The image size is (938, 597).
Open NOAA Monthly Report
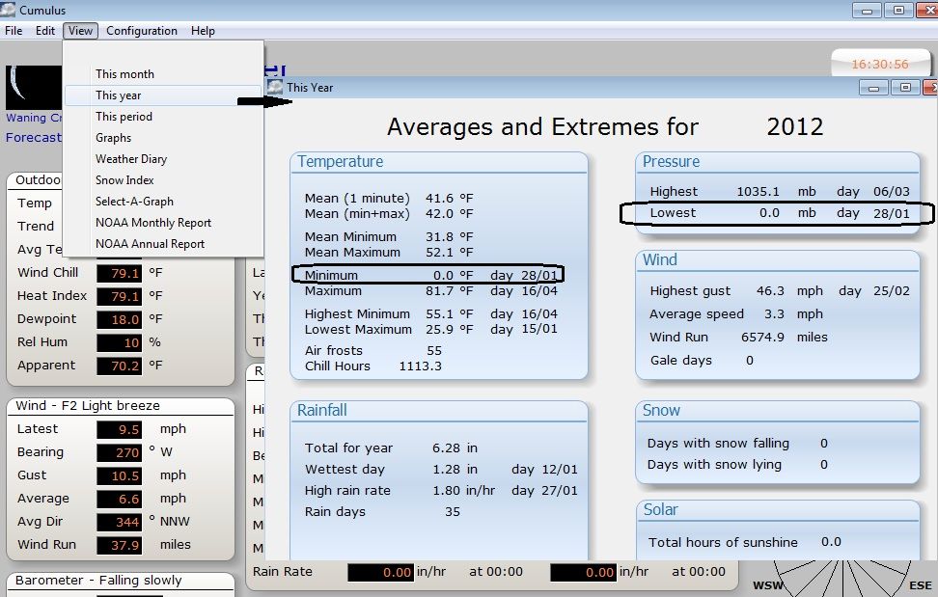153,223
